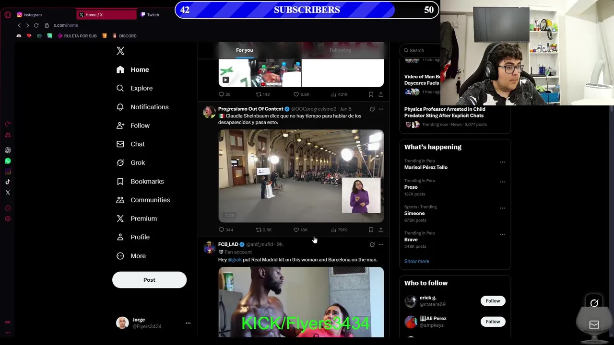Bookmark the top post with 431K views
Viewport: 614px width, 345px height.
371,94
